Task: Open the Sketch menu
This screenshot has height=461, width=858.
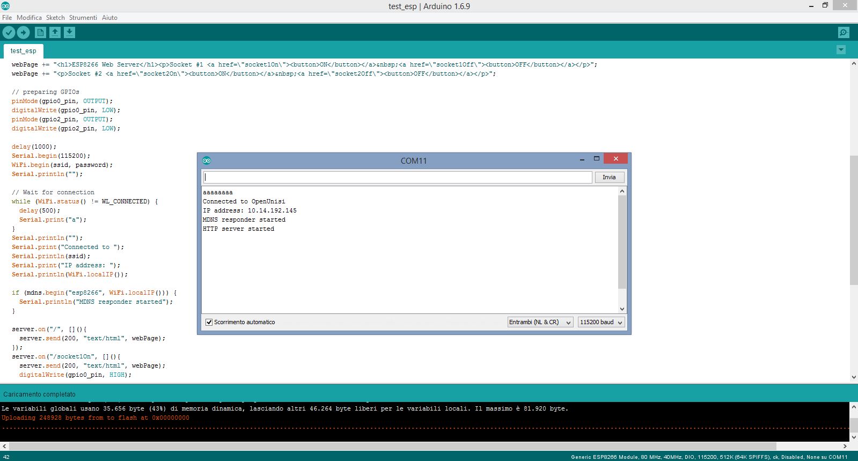Action: tap(55, 18)
